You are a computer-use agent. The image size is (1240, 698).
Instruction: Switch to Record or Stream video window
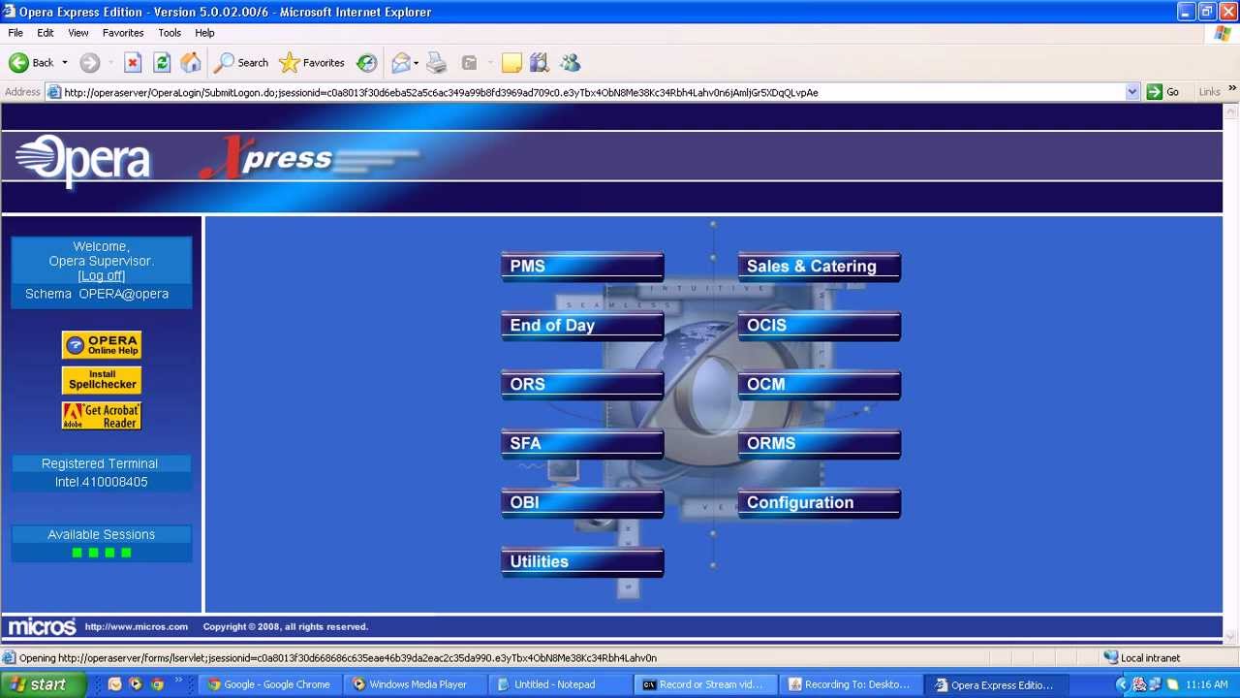(706, 684)
